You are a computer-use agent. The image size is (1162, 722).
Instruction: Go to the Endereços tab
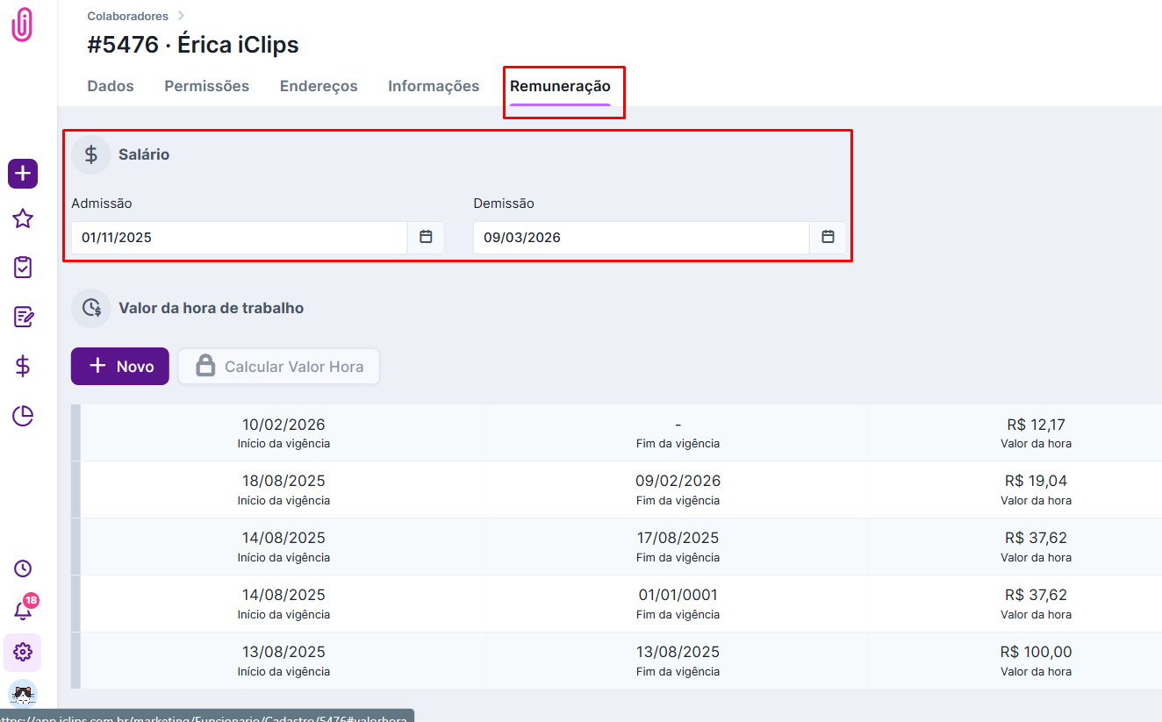click(x=319, y=86)
